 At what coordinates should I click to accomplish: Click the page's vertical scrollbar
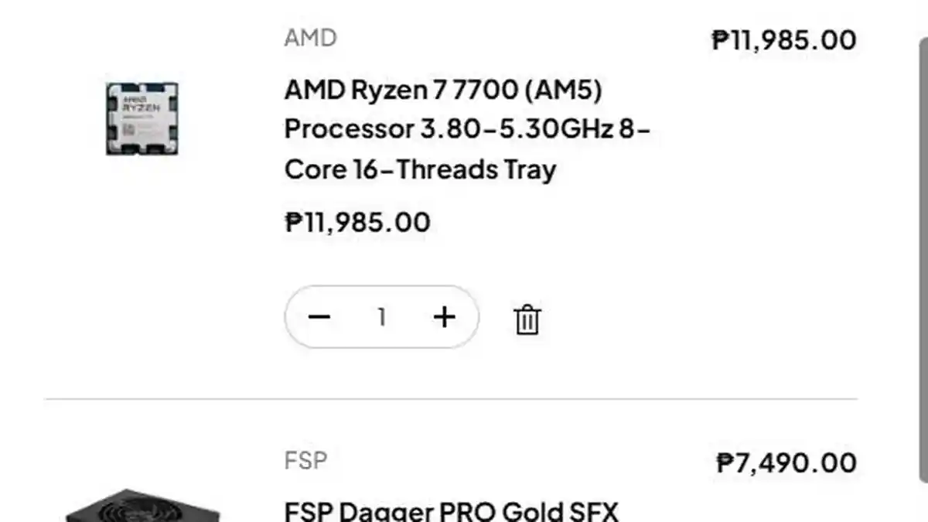pyautogui.click(x=920, y=232)
